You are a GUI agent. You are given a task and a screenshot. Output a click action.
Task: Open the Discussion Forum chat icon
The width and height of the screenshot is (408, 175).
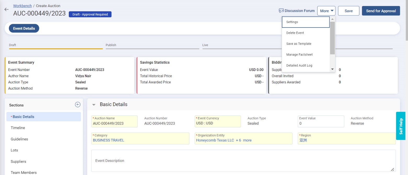[281, 11]
